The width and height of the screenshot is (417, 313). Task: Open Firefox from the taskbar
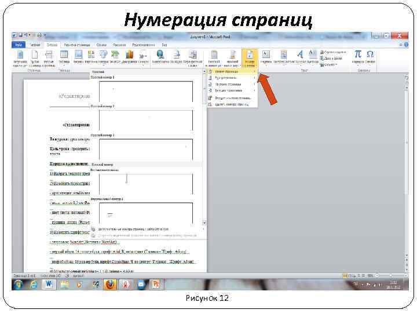click(110, 285)
